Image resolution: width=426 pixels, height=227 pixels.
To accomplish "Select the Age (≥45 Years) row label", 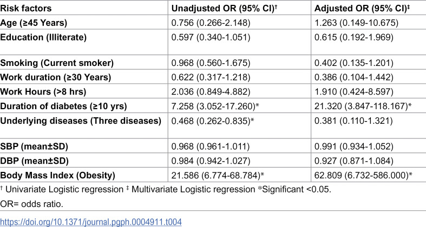I will (x=34, y=23).
